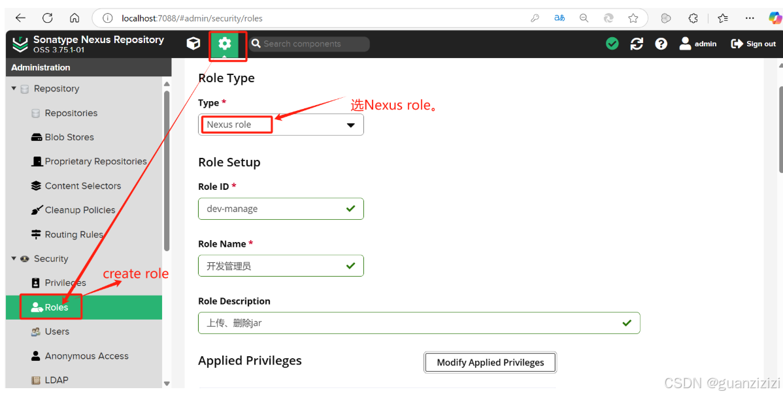Click the Search components field
Screen dimensions: 783x396
tap(309, 44)
